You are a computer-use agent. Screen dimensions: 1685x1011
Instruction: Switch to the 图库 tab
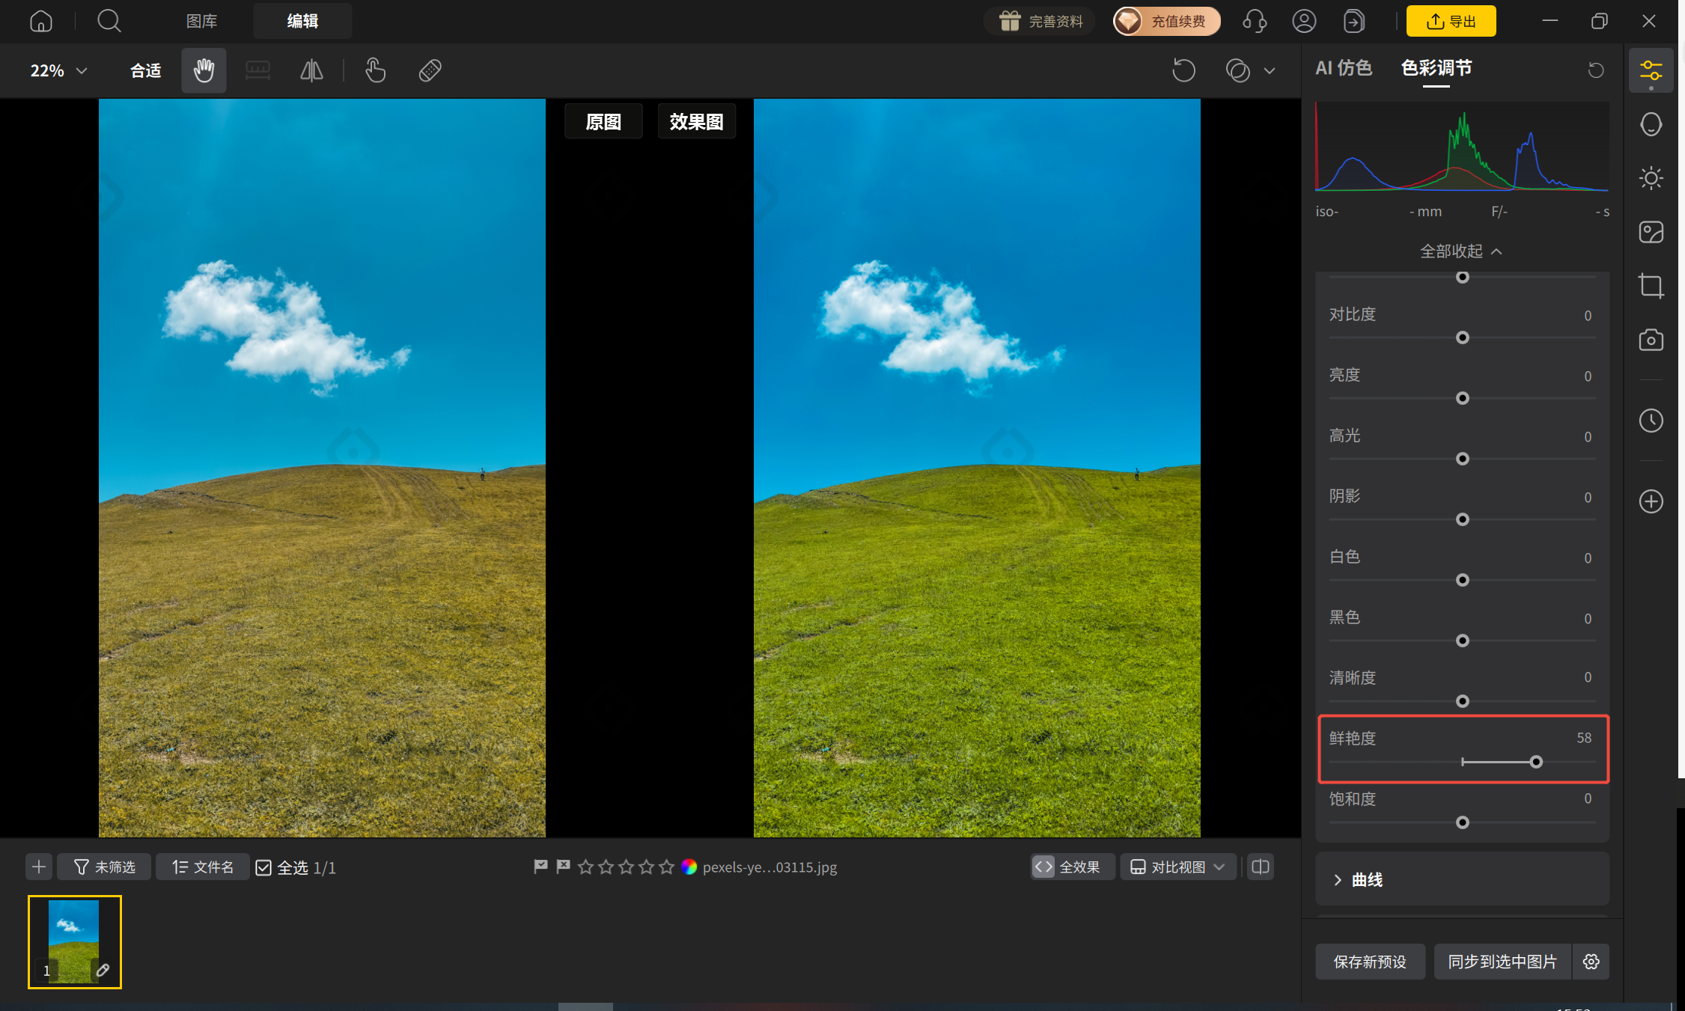(x=201, y=21)
